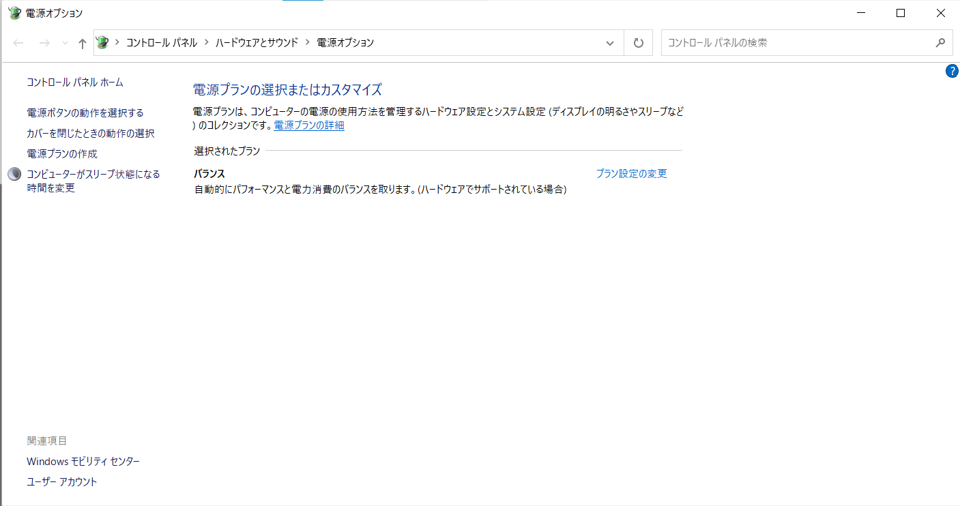
Task: Open Windows モビリティ センター
Action: point(83,462)
